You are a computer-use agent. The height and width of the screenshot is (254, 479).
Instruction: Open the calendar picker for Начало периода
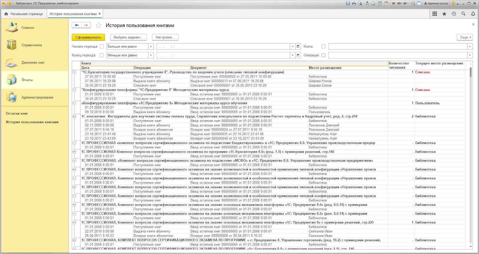(x=298, y=46)
